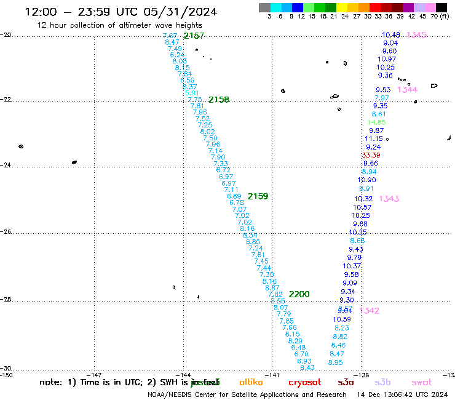Click the altika satellite legend label
The height and width of the screenshot is (400, 455).
[251, 382]
